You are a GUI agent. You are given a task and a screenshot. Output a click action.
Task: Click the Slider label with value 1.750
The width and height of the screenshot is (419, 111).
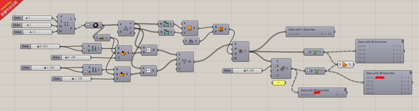click(x=56, y=79)
